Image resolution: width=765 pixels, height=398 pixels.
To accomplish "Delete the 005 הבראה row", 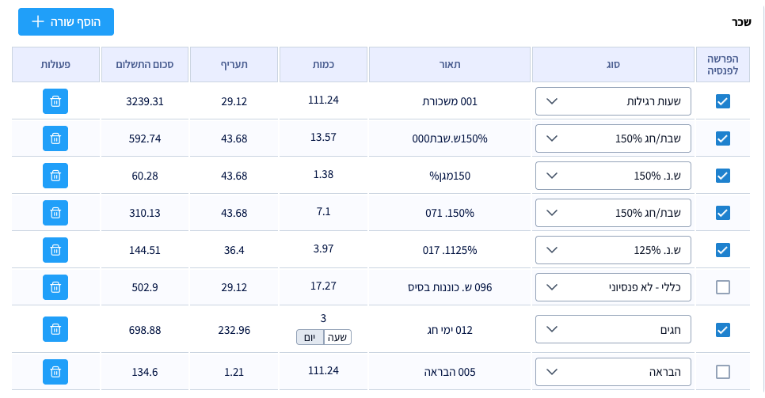I will tap(55, 372).
